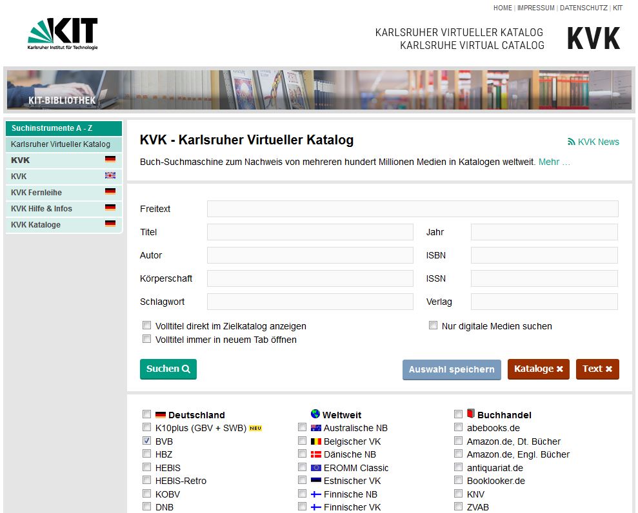Focus the Körperschaft input field

click(x=310, y=278)
